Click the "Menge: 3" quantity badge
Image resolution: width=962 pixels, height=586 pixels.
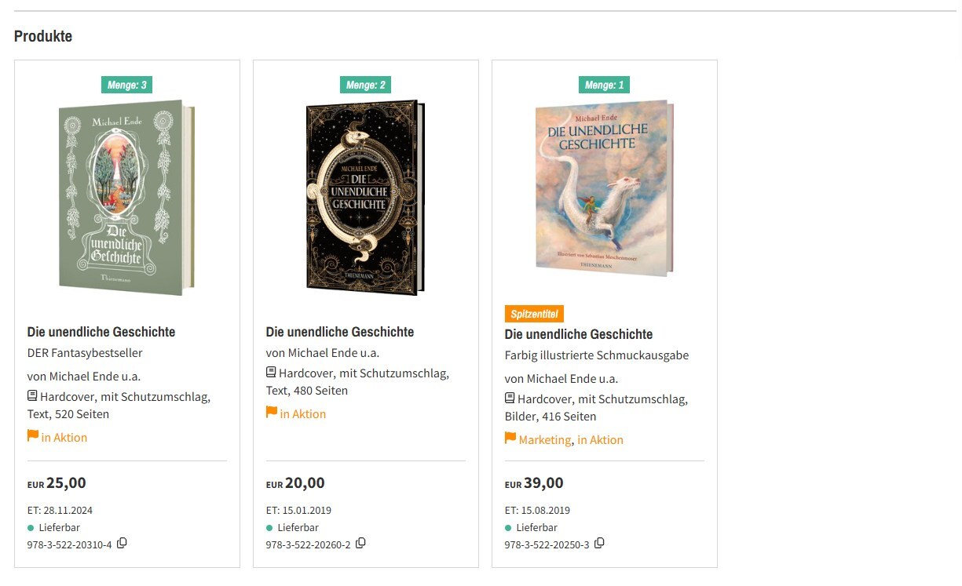(x=126, y=85)
